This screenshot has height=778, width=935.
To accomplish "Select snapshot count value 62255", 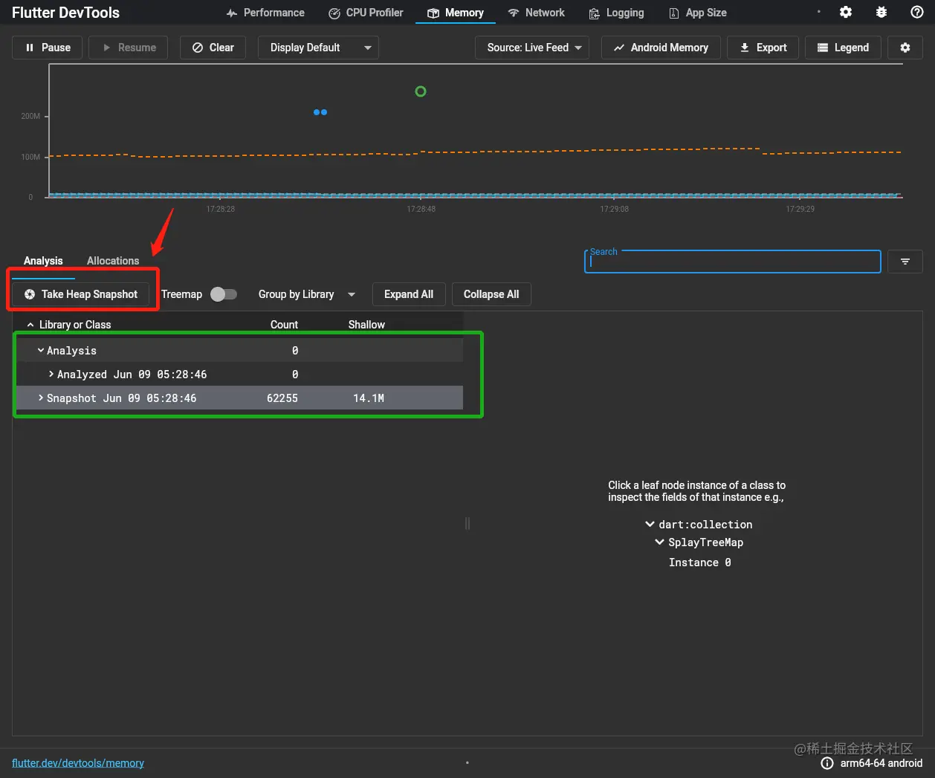I will 282,398.
